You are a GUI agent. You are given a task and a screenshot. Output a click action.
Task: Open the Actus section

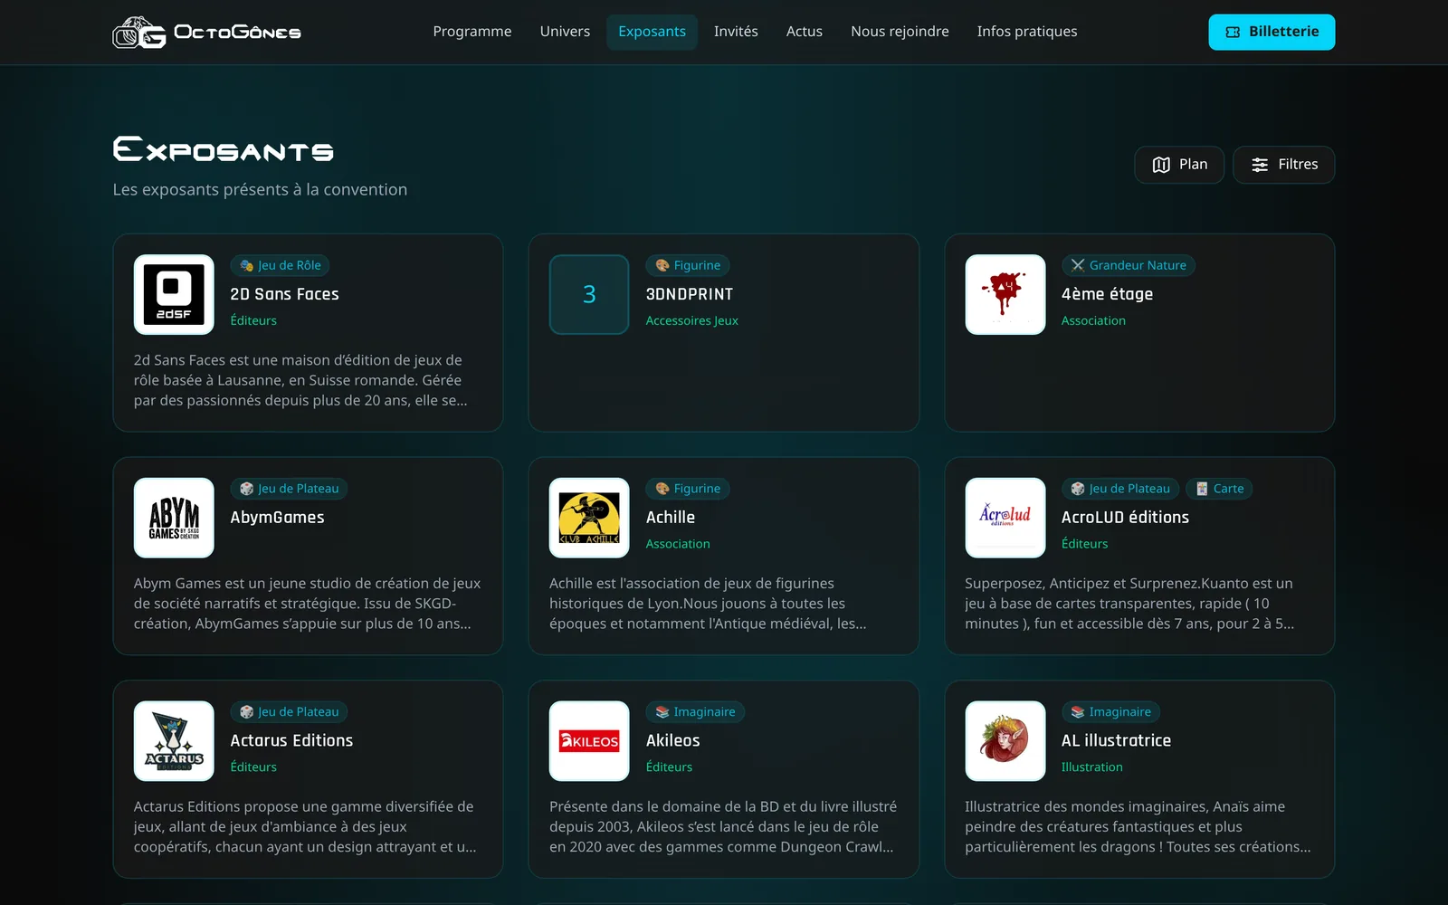(x=805, y=32)
